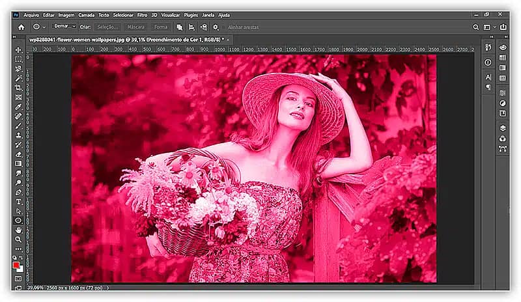Select the Eyedropper tool
Viewport: 521px width, 302px height.
click(18, 107)
